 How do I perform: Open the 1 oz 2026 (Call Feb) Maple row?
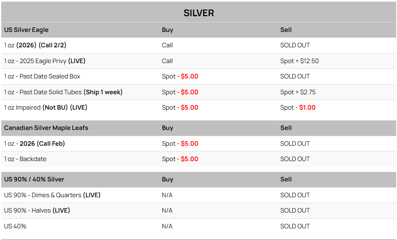(34, 144)
